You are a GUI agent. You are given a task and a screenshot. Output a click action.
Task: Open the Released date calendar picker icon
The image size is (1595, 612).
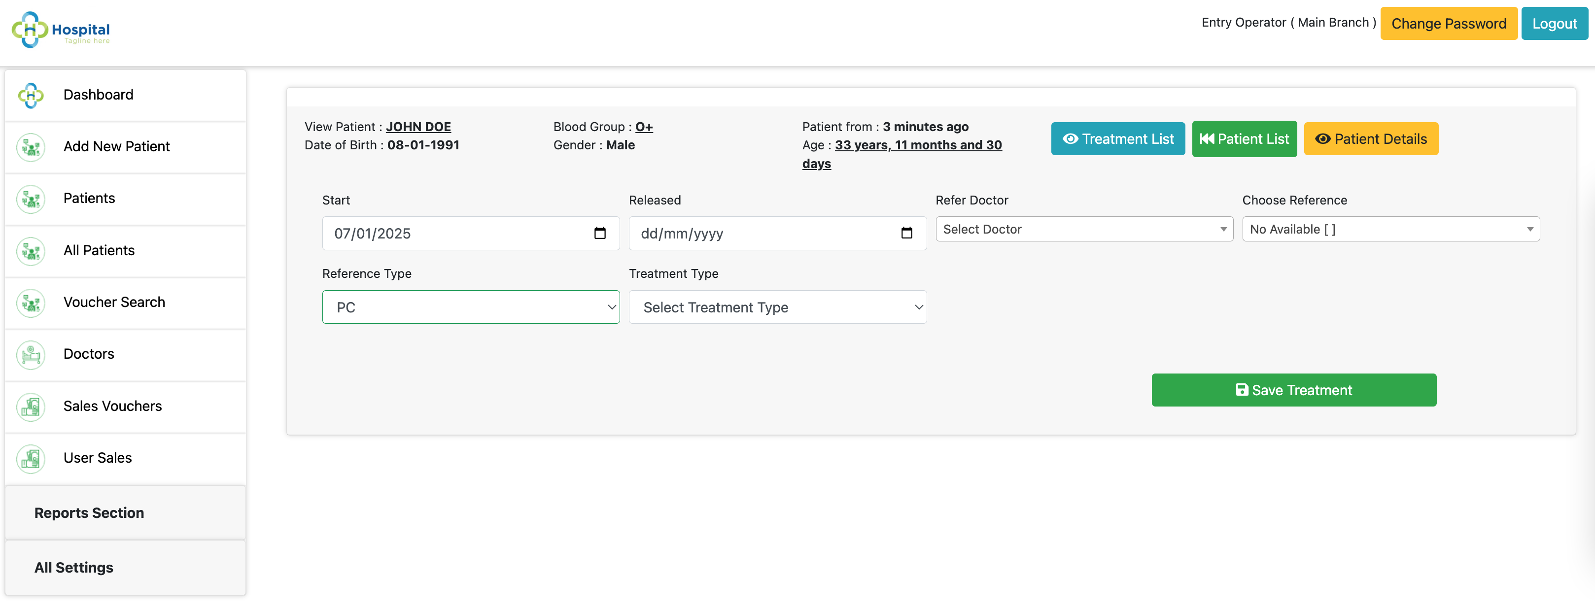pyautogui.click(x=906, y=233)
